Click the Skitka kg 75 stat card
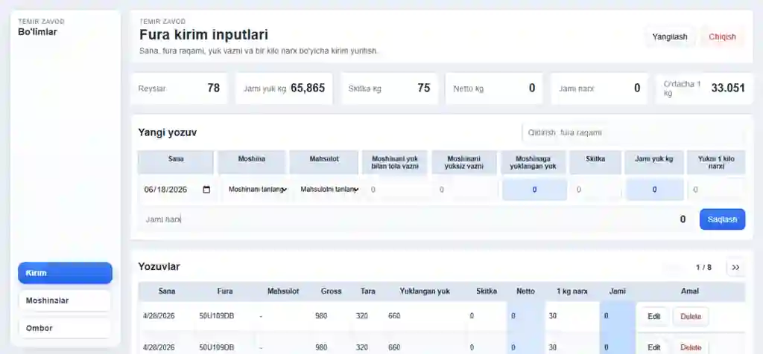The image size is (763, 354). [389, 88]
